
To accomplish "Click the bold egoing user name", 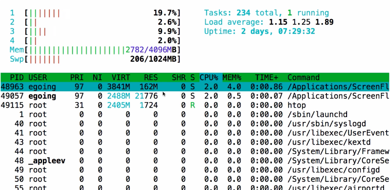I will point(42,96).
